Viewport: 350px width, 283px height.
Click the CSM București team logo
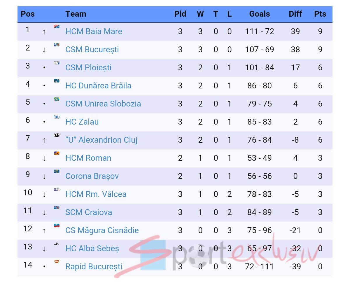tap(57, 45)
